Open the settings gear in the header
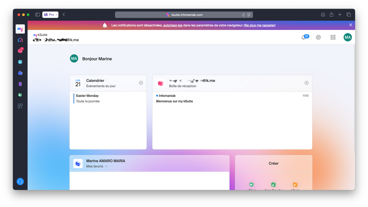368x207 pixels. (x=318, y=37)
